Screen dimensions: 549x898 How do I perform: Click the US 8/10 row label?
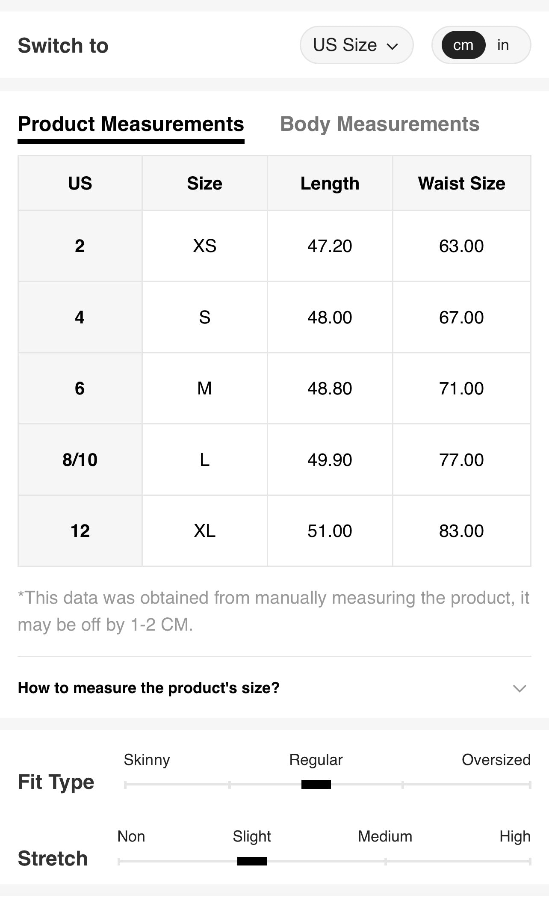(x=80, y=460)
